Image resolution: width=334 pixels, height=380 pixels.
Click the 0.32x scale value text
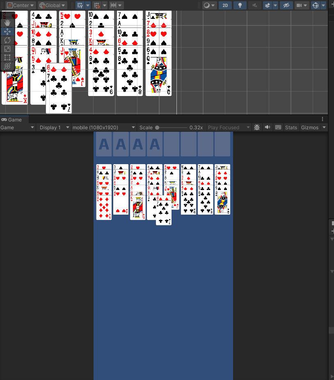(x=196, y=128)
